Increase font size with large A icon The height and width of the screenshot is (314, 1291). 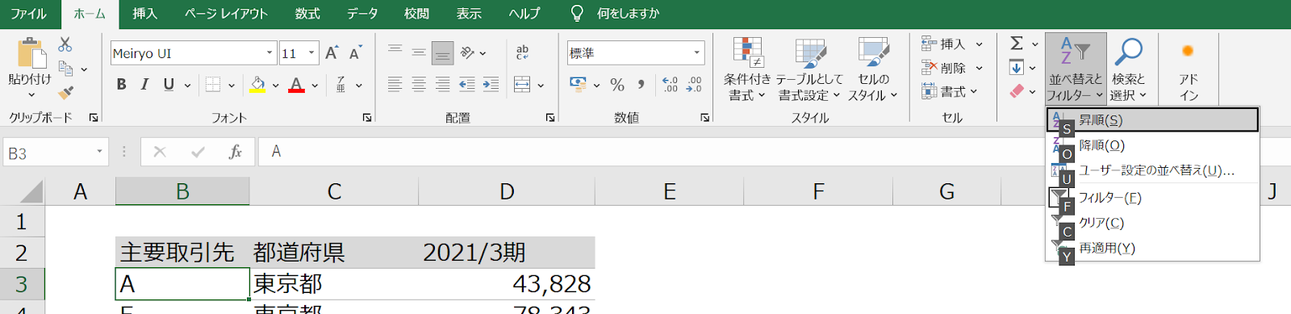(x=332, y=53)
